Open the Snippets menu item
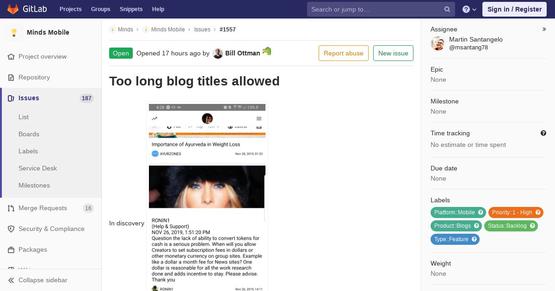This screenshot has width=555, height=291. [x=131, y=9]
